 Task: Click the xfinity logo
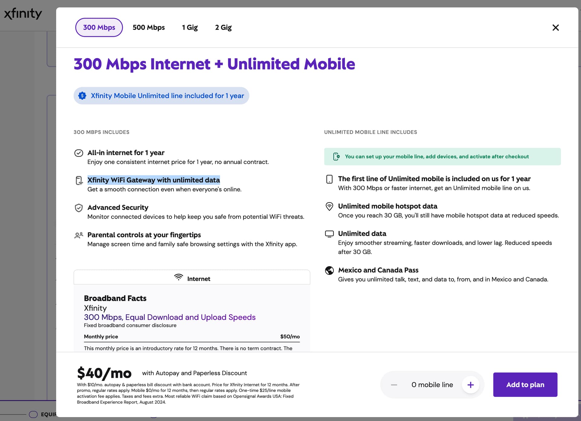click(23, 13)
